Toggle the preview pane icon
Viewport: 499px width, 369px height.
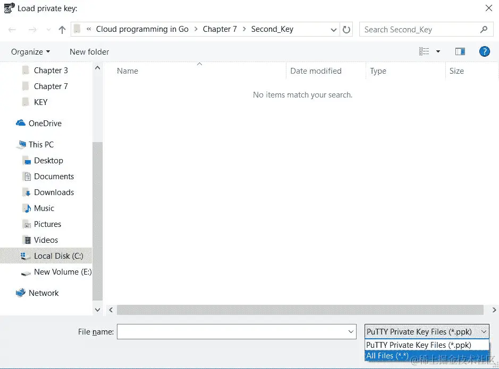(460, 51)
